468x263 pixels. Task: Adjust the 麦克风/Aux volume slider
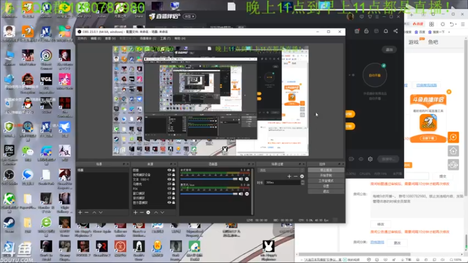[x=209, y=194]
